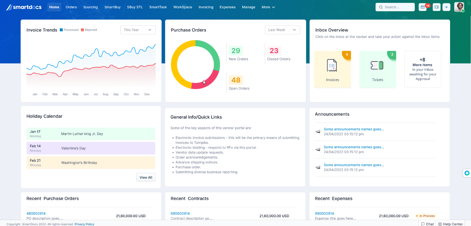The height and width of the screenshot is (226, 471).
Task: Click the SmartDocs logo
Action: point(24,7)
